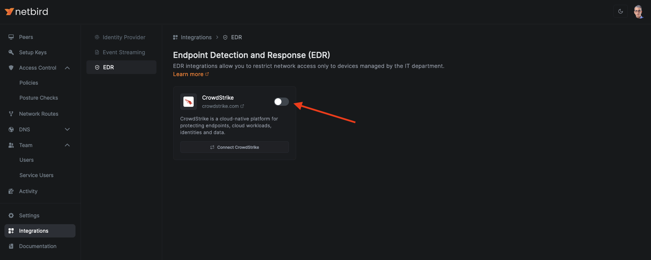Screen dimensions: 651x260
Task: Click the Event Streaming document icon
Action: click(97, 52)
